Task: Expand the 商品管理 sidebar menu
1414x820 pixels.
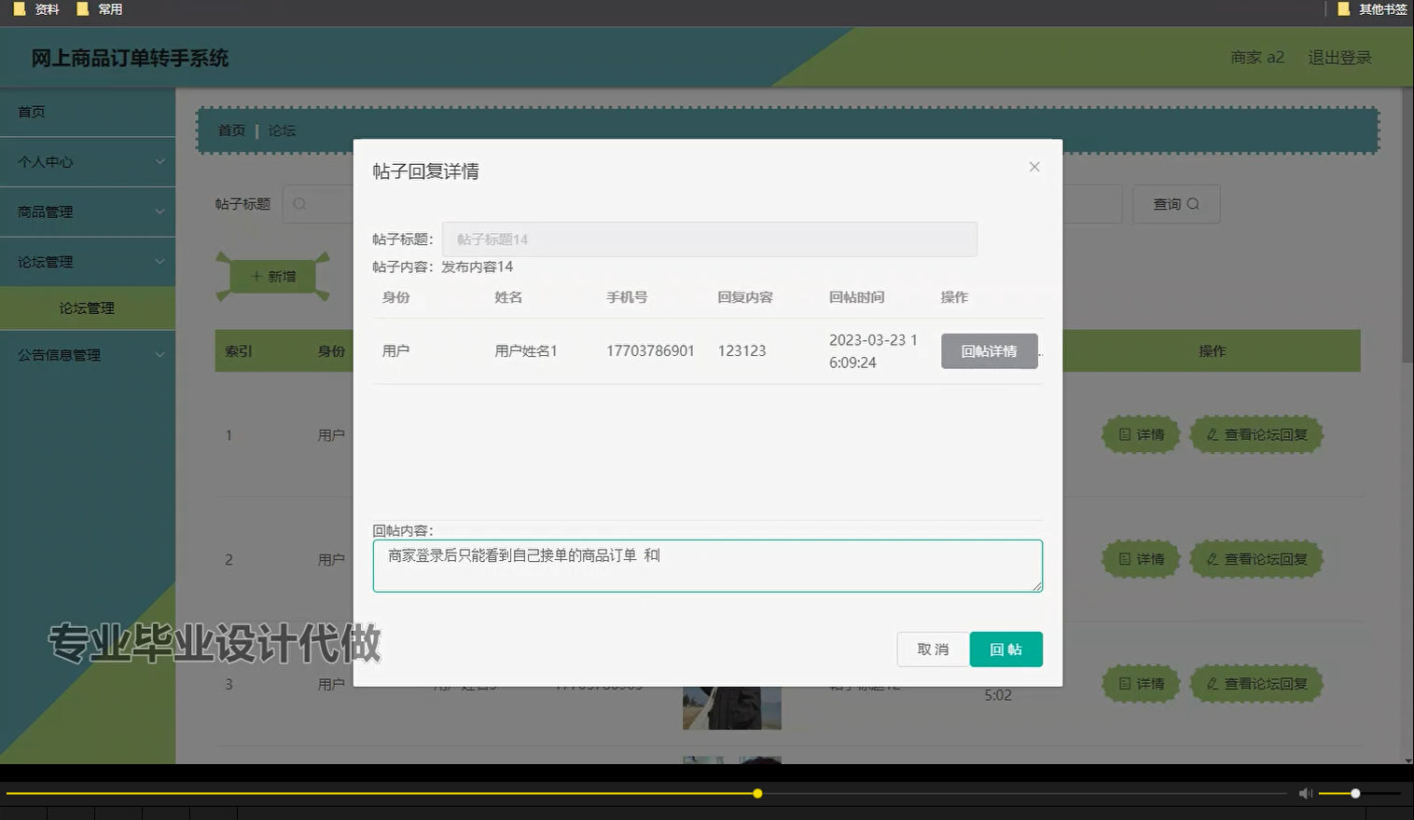Action: (88, 212)
